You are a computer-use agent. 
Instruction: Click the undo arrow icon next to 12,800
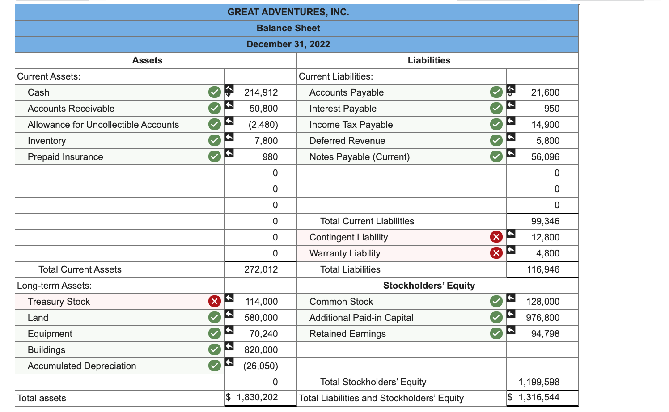[x=511, y=233]
